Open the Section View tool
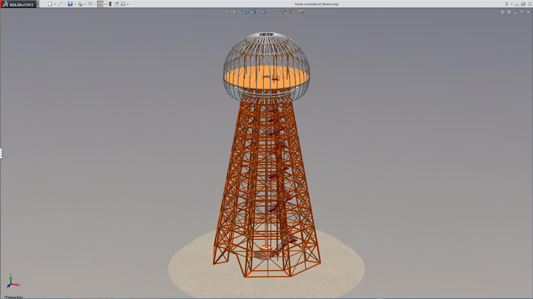Viewport: 533px width, 299px height. tap(247, 12)
